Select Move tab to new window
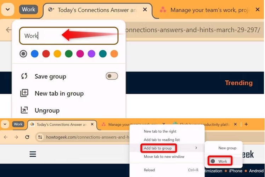 tap(164, 156)
